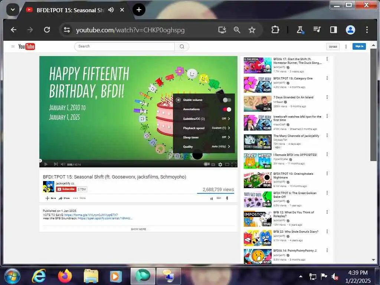The height and width of the screenshot is (285, 380).
Task: Open browser extensions puzzle icon
Action: click(275, 30)
